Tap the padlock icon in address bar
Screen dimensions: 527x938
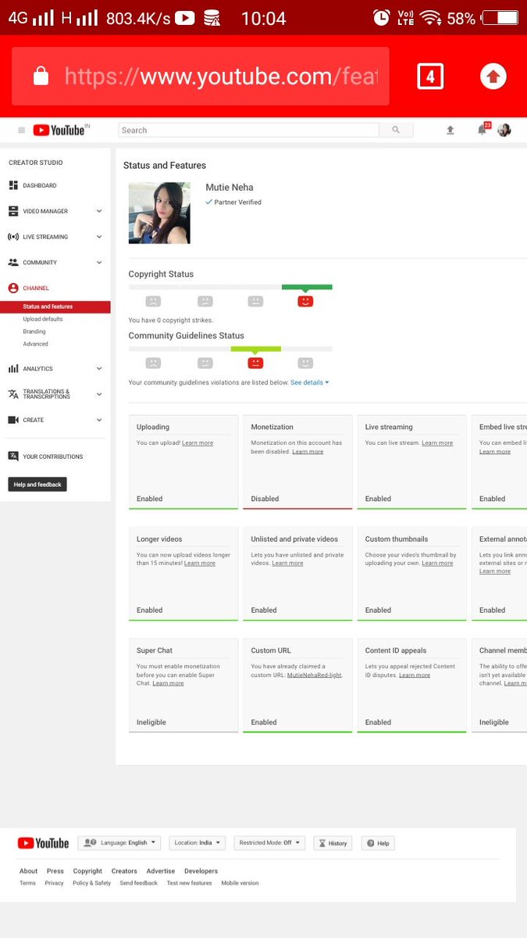(x=41, y=76)
